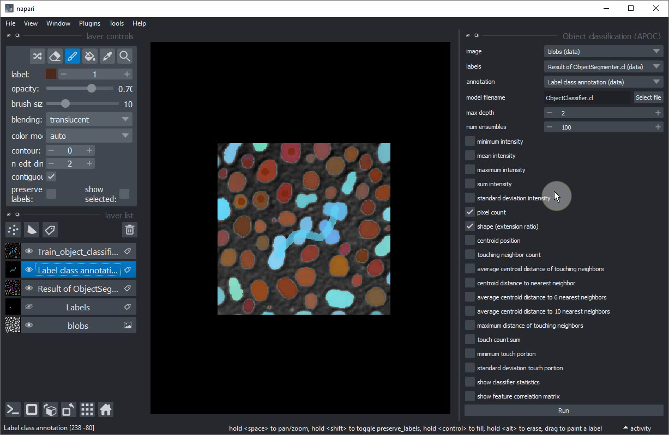Expand the image layer dropdown
The height and width of the screenshot is (435, 669).
603,52
